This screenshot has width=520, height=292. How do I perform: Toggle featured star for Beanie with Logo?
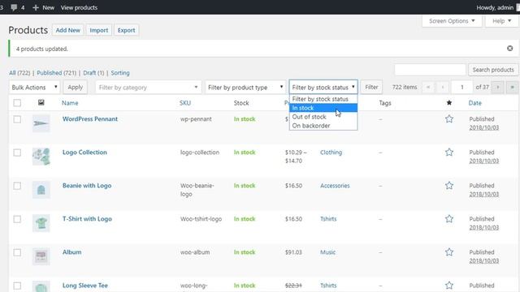449,186
